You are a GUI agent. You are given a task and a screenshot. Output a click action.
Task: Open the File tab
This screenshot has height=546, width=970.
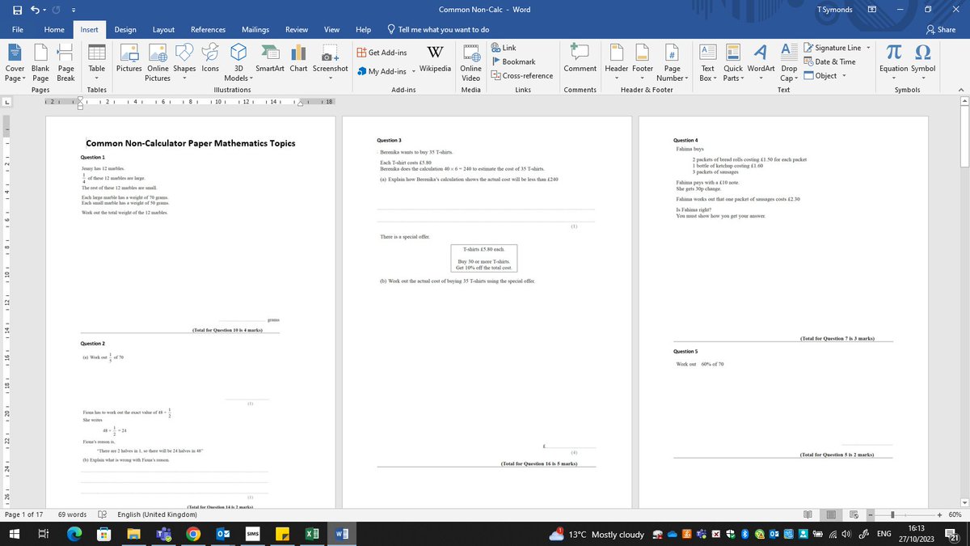click(x=17, y=30)
